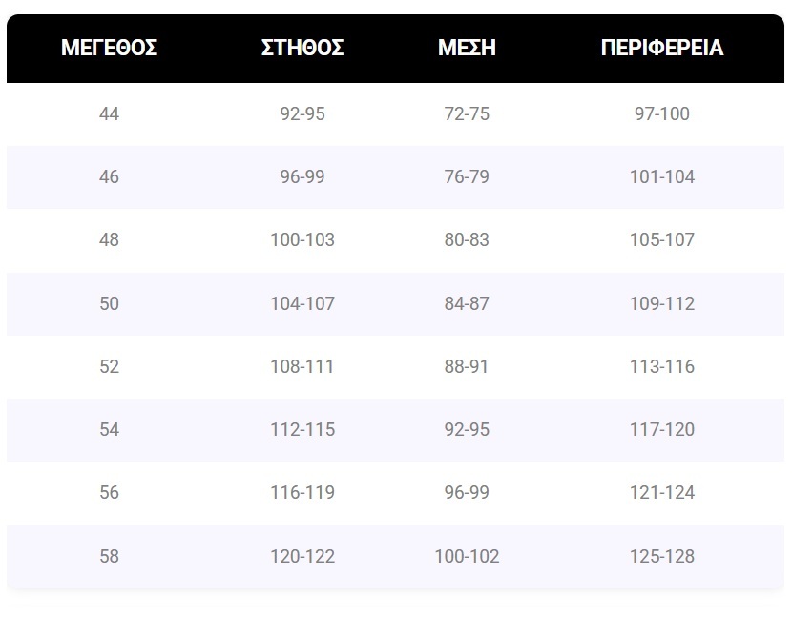792x618 pixels.
Task: Select size 48 cell
Action: [109, 240]
